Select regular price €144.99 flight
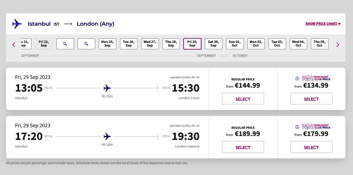The height and width of the screenshot is (175, 353). 243,99
